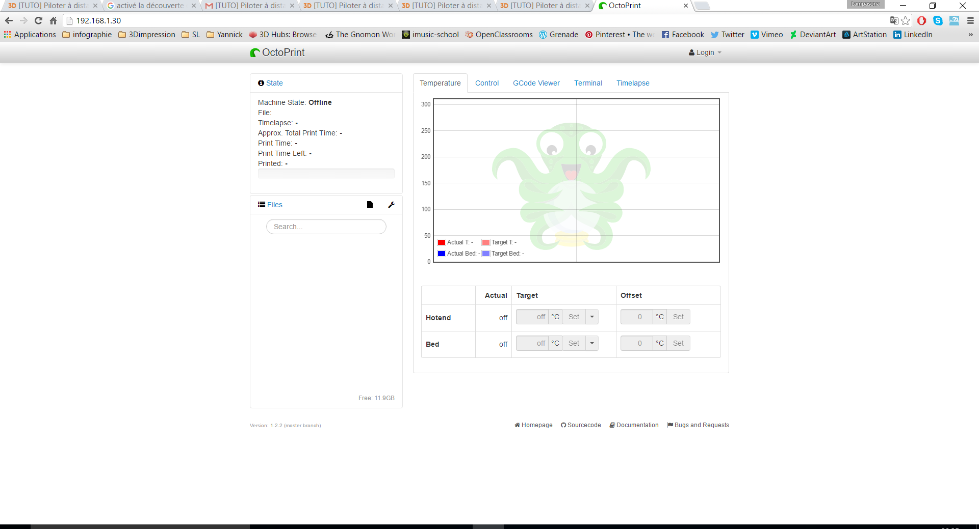Viewport: 979px width, 529px height.
Task: Collapse the State panel header
Action: [x=274, y=83]
